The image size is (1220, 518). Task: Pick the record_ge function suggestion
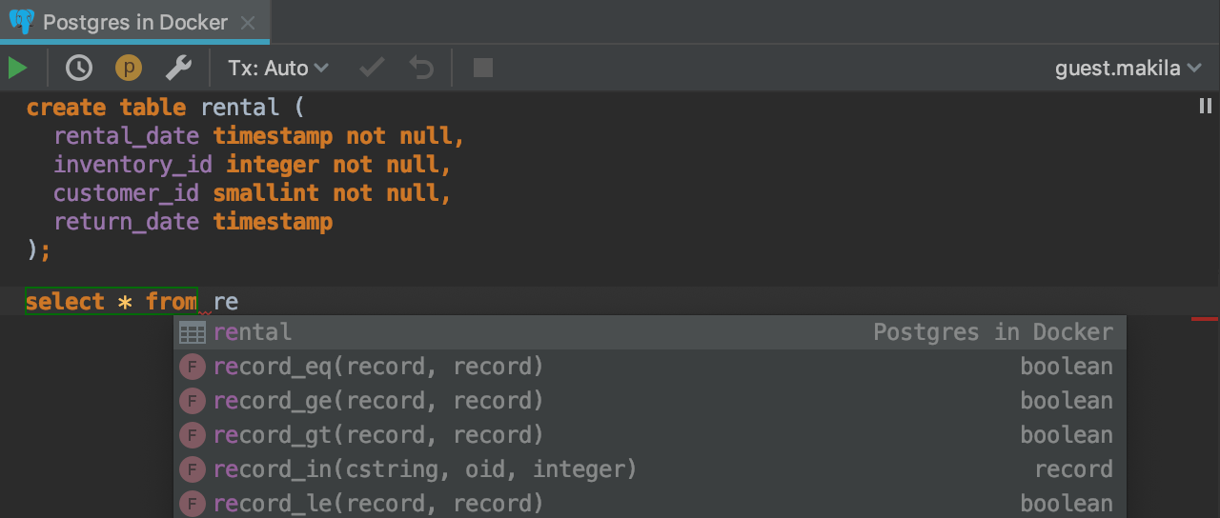(377, 401)
